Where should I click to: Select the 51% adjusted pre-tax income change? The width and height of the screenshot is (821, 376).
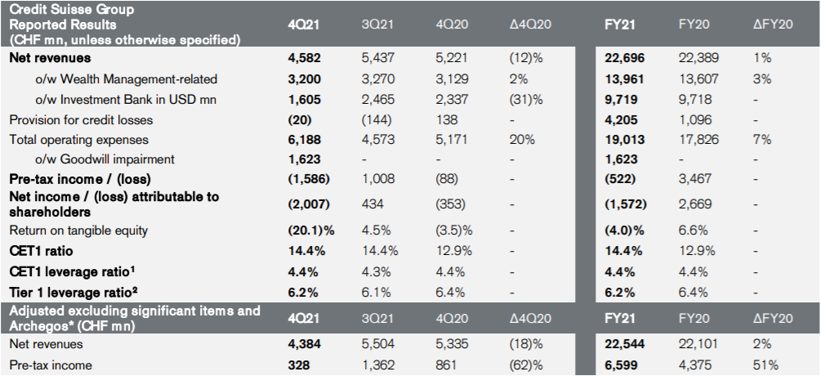pyautogui.click(x=767, y=365)
